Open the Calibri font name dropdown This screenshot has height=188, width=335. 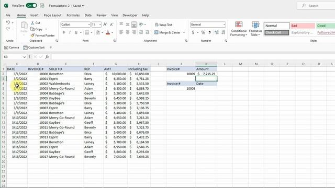(x=89, y=25)
